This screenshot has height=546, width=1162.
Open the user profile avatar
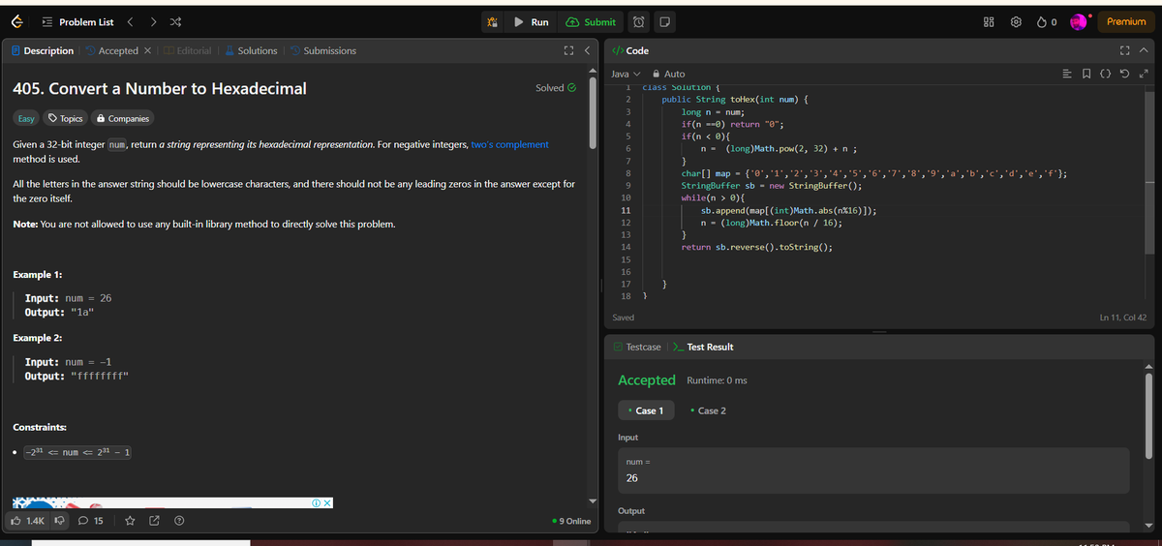[1079, 21]
